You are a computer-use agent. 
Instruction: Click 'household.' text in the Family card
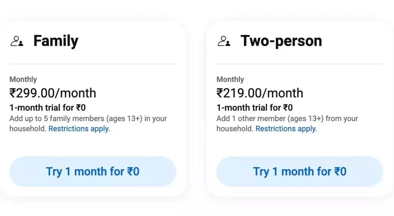click(28, 129)
